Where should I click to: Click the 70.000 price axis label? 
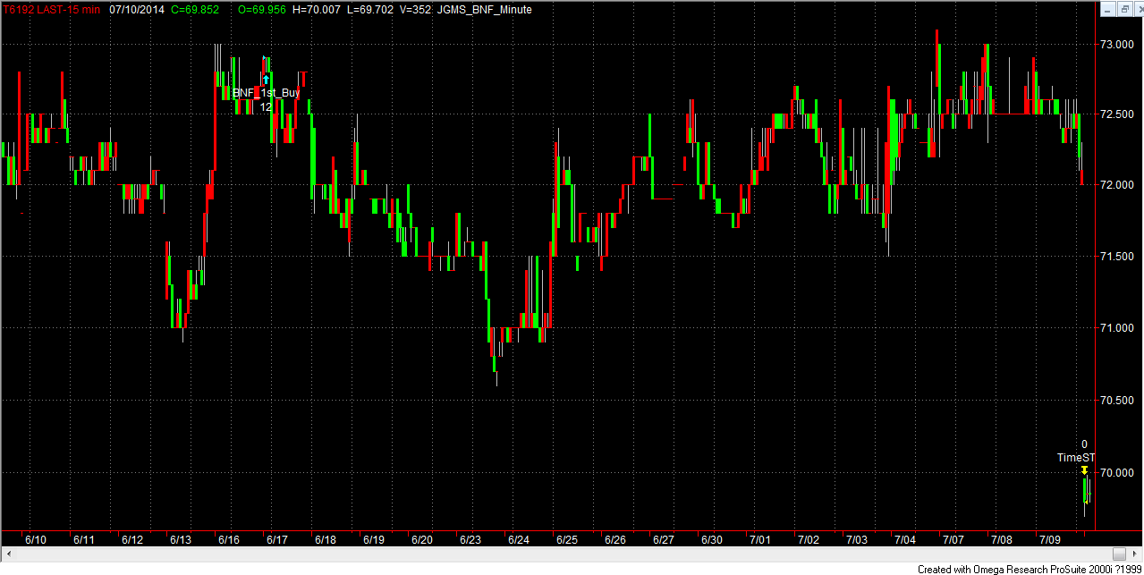tap(1118, 473)
